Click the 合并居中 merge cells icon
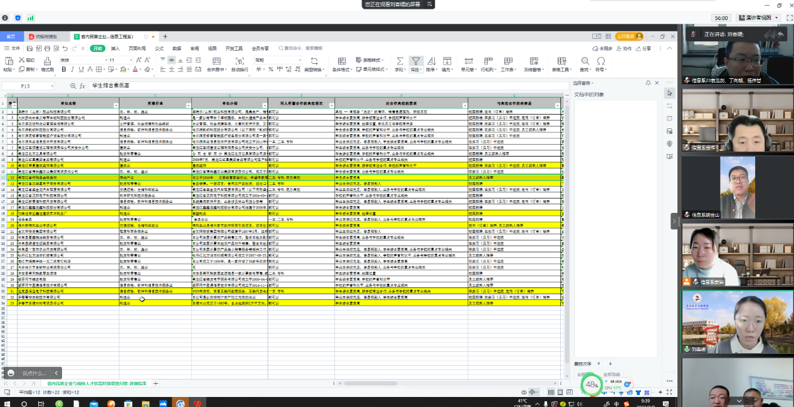Viewport: 794px width, 407px height. pyautogui.click(x=216, y=61)
